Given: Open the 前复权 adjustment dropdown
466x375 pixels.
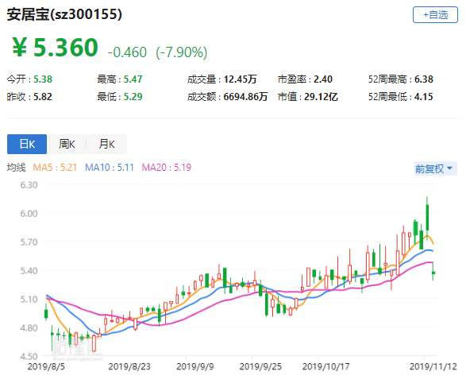Looking at the screenshot, I should [435, 168].
